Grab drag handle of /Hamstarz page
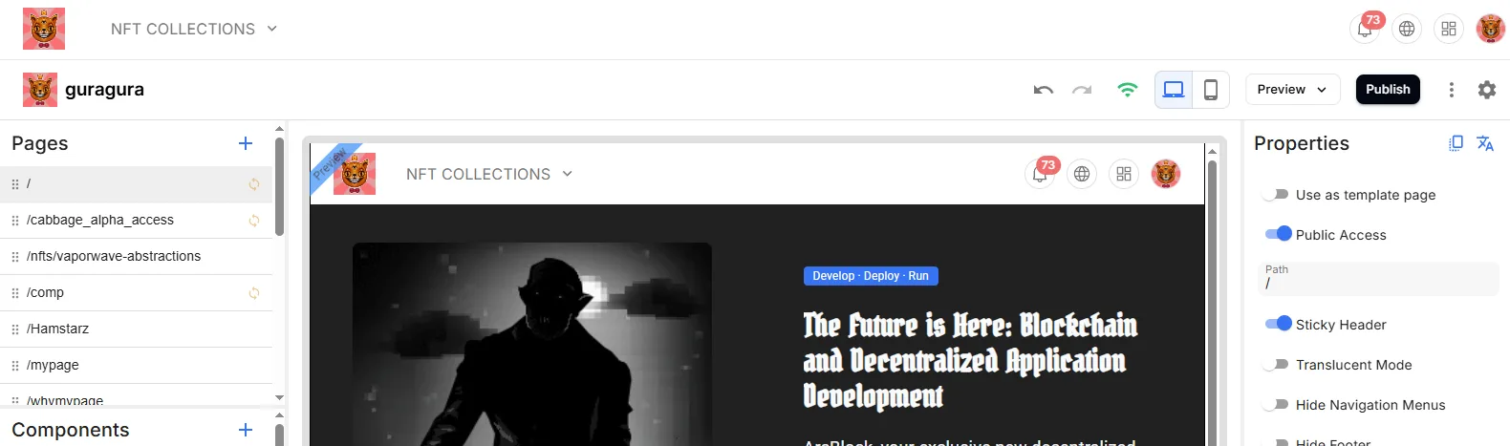Viewport: 1510px width, 446px height. click(x=14, y=329)
